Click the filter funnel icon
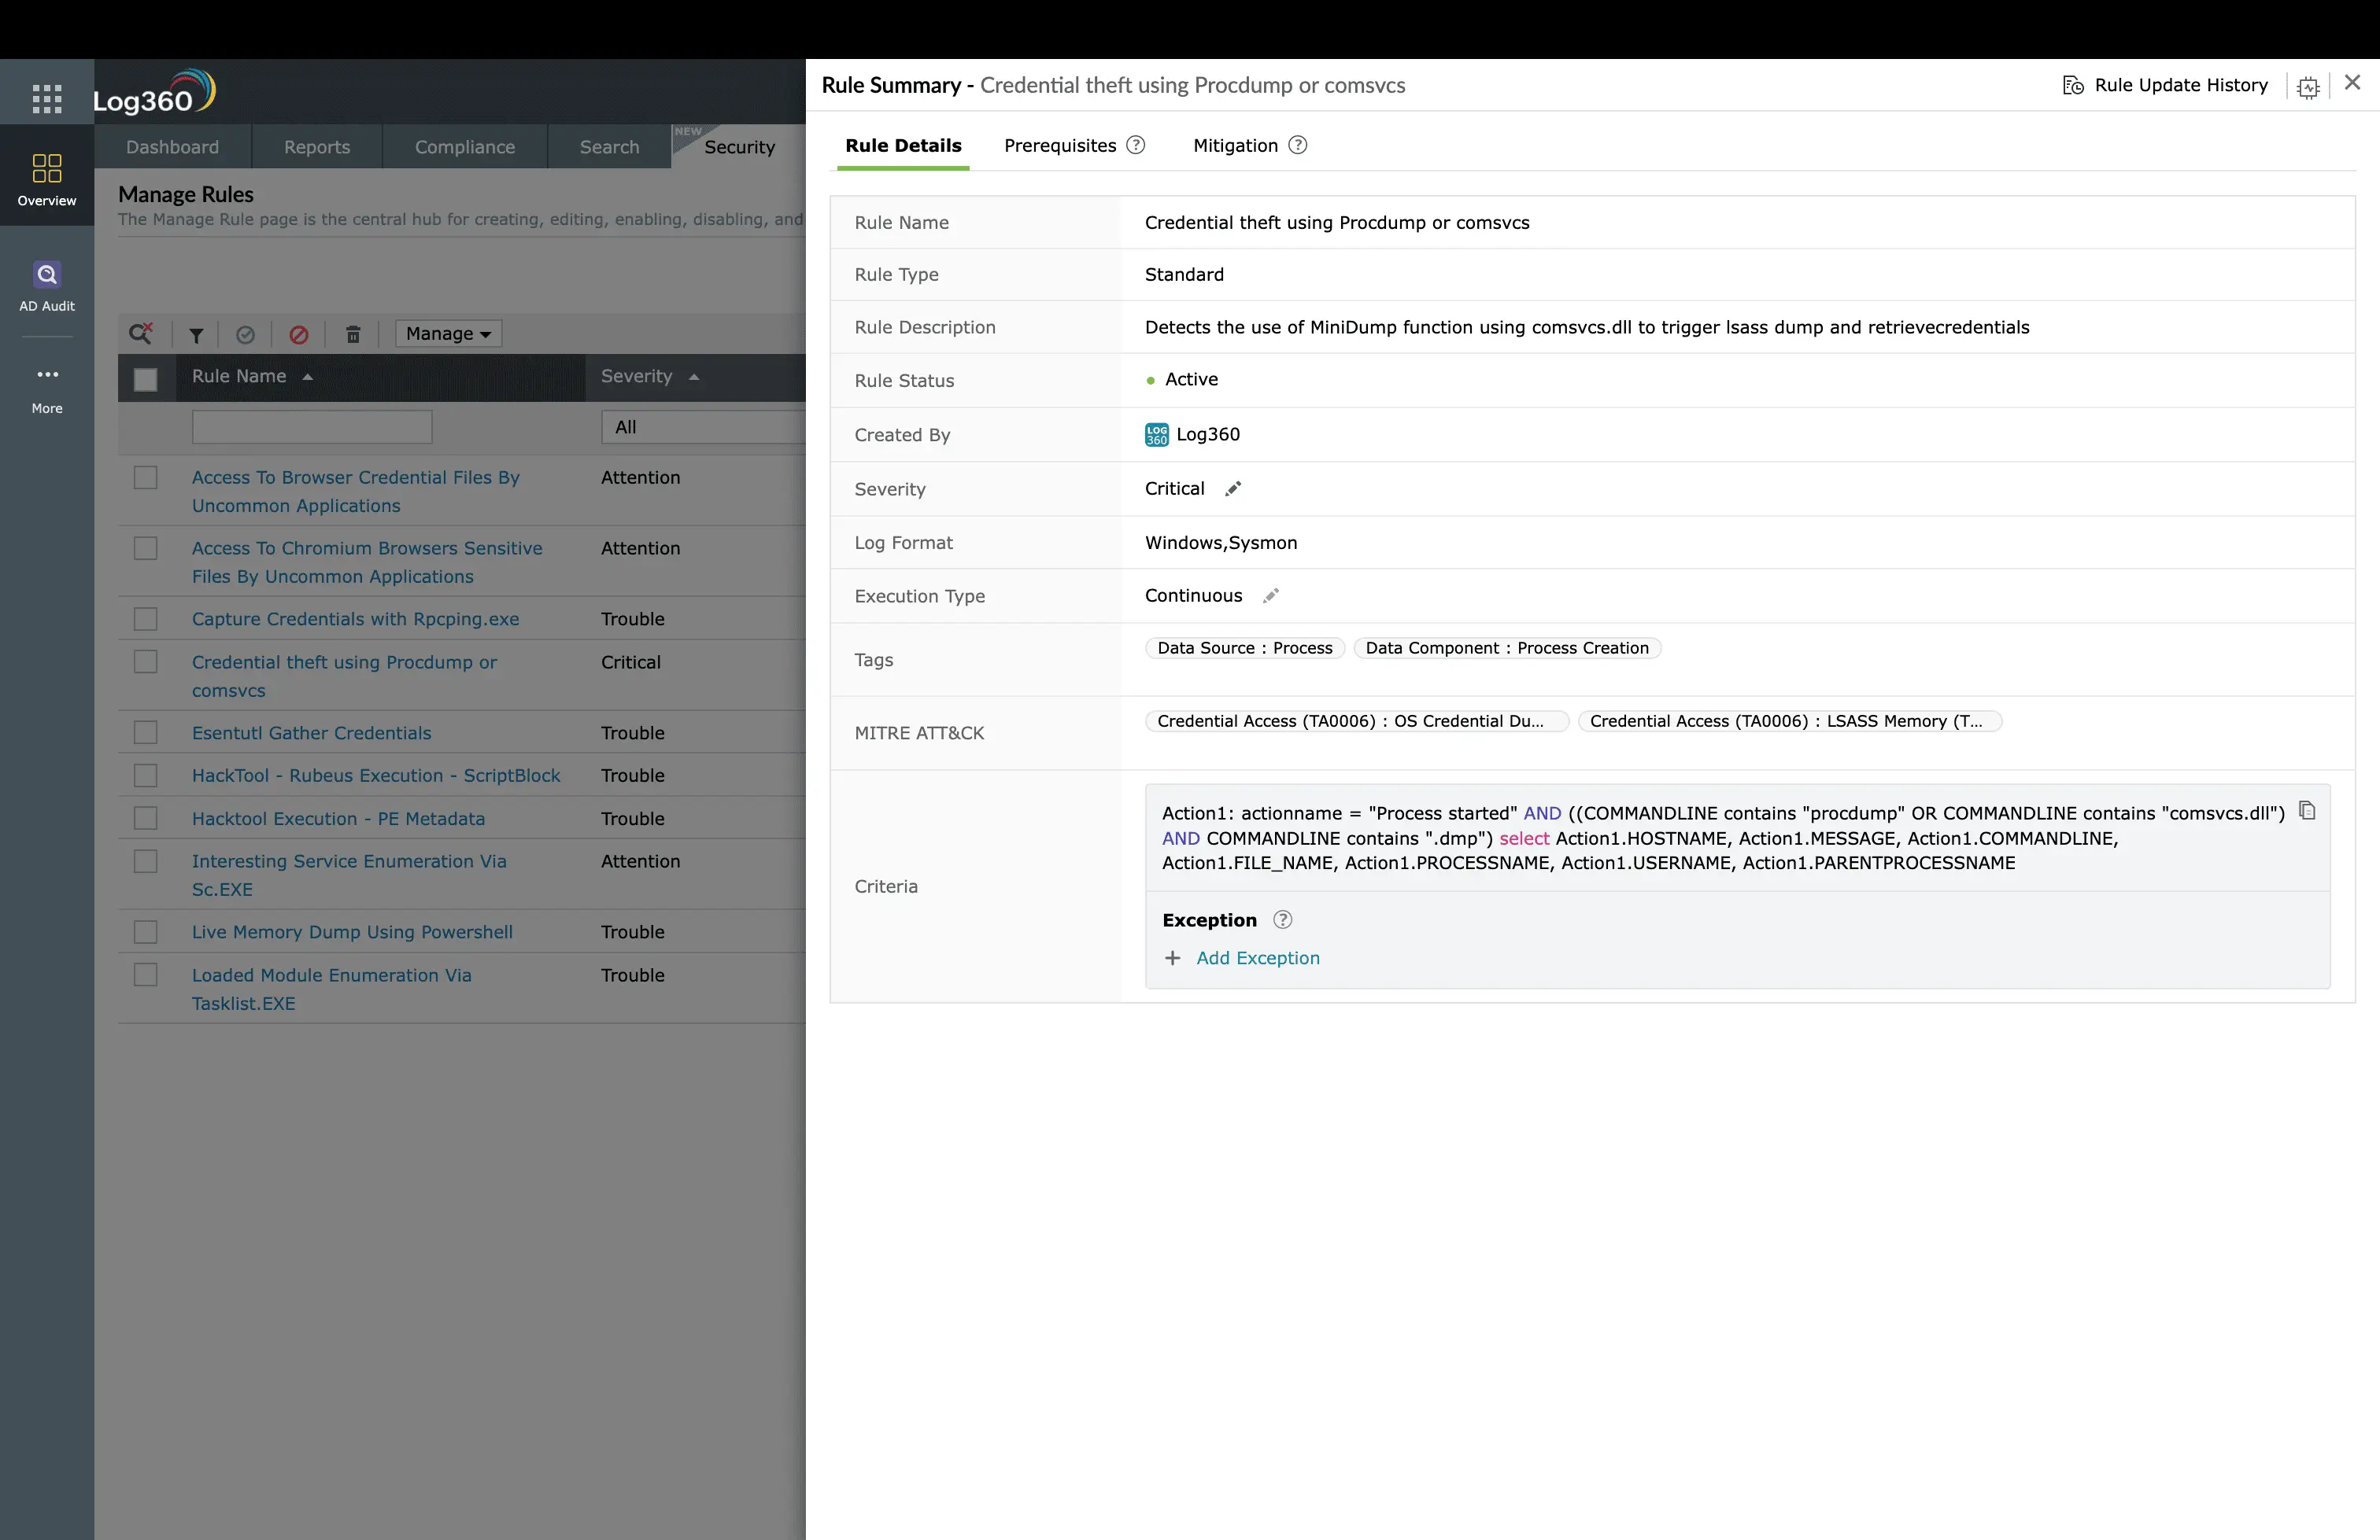 196,335
